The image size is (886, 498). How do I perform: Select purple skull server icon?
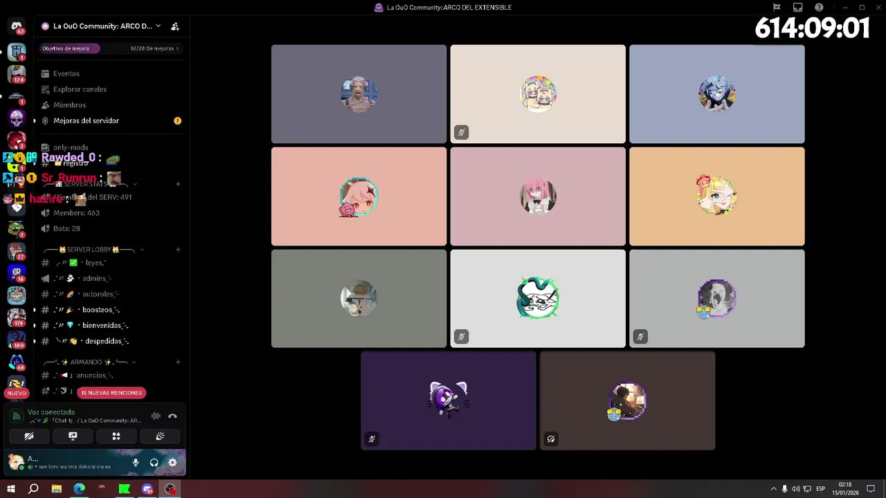click(x=17, y=118)
